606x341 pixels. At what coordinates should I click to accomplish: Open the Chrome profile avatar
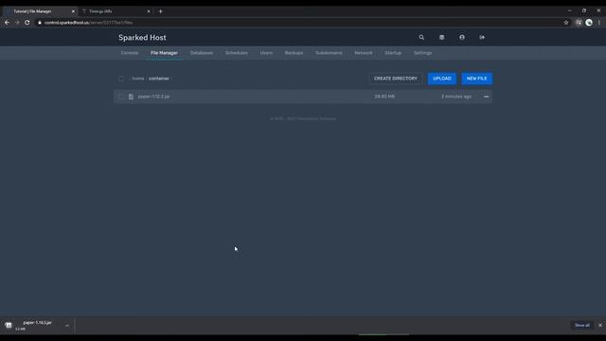589,23
